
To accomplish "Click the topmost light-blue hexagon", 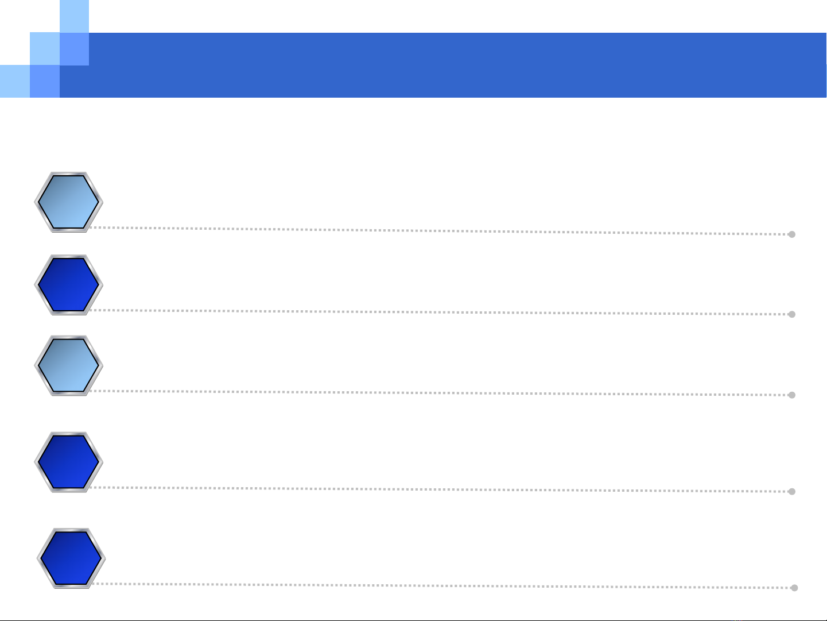I will (x=68, y=202).
